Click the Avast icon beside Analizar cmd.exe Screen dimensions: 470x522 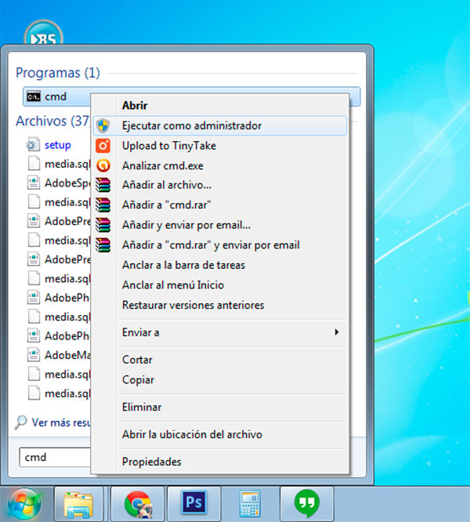(103, 165)
